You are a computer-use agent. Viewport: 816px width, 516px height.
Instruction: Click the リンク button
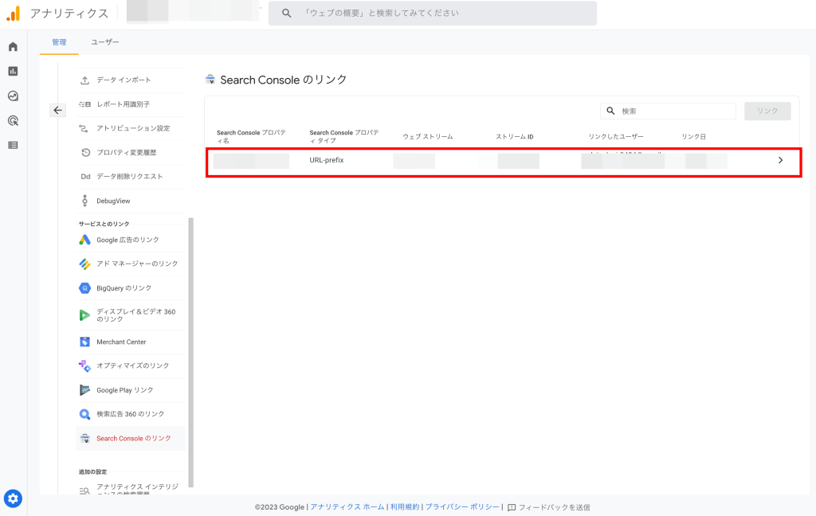(767, 111)
